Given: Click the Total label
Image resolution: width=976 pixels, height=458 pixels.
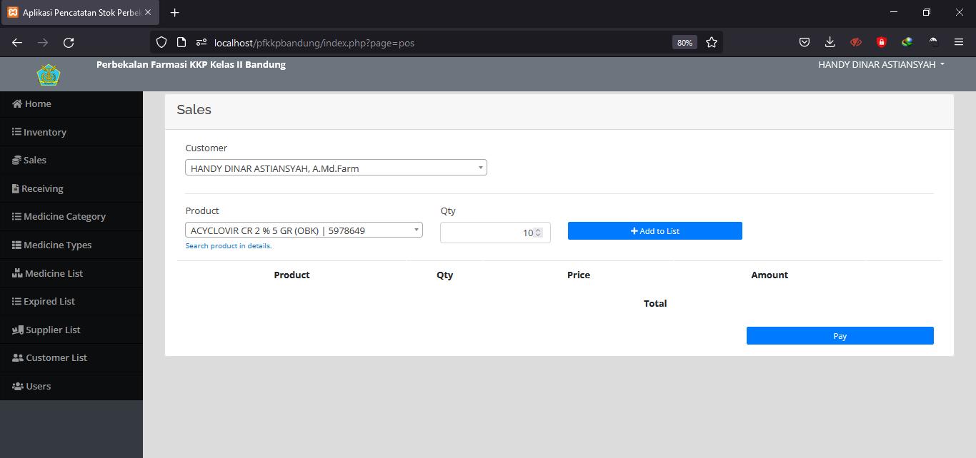Looking at the screenshot, I should coord(655,303).
